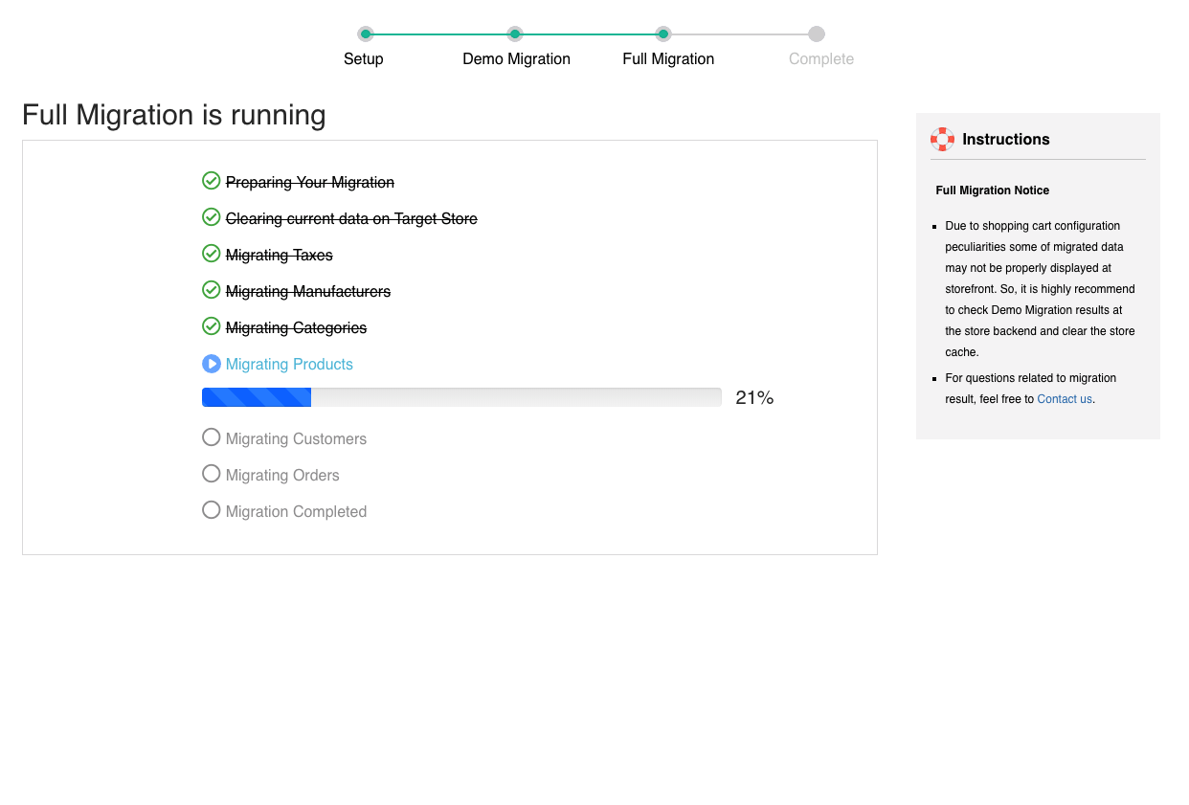Click the 21% progress percentage
This screenshot has width=1189, height=805.
coord(754,398)
